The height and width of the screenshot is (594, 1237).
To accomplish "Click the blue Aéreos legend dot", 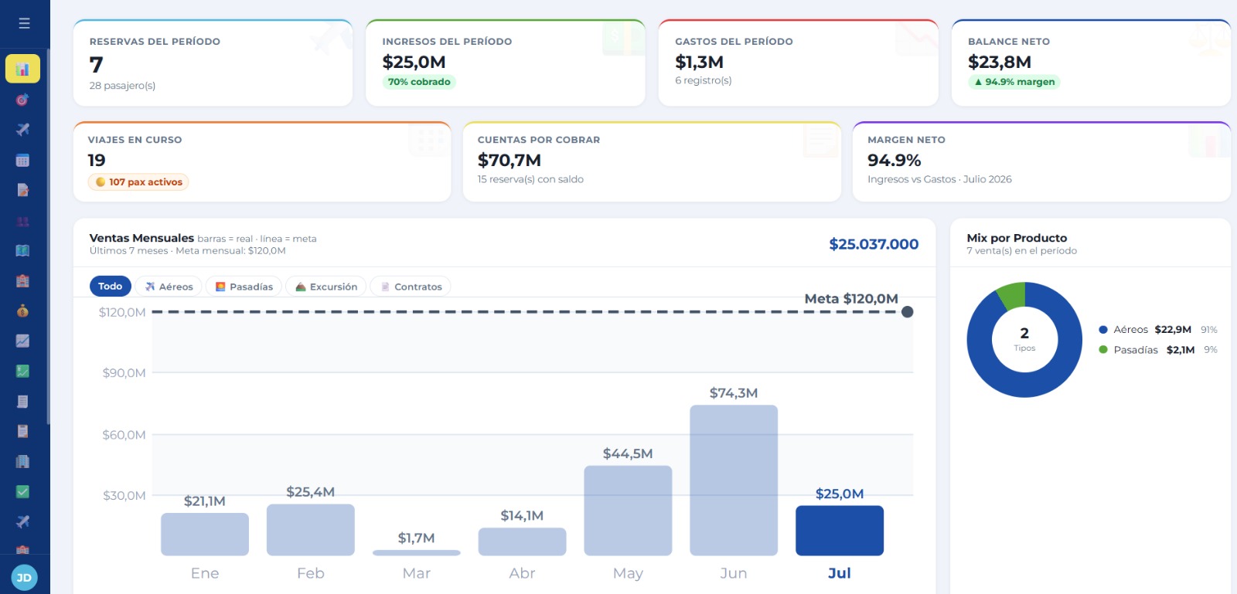I will 1103,330.
